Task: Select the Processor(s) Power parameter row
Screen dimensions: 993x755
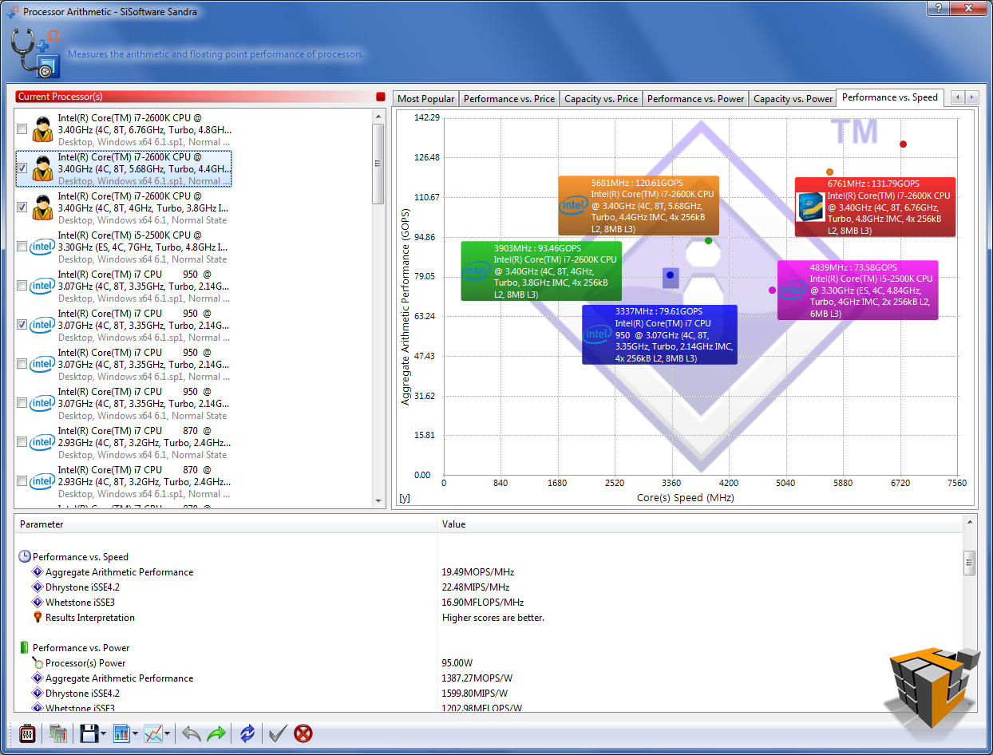Action: (489, 663)
